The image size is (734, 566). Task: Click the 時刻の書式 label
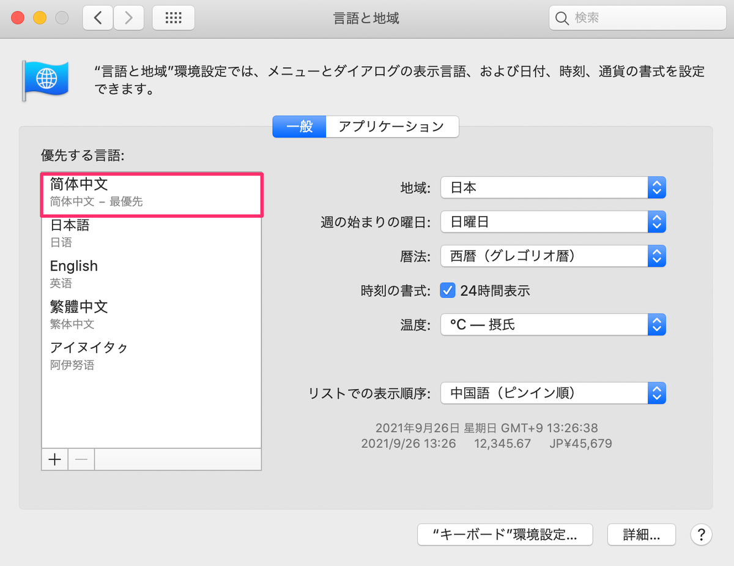[x=396, y=291]
